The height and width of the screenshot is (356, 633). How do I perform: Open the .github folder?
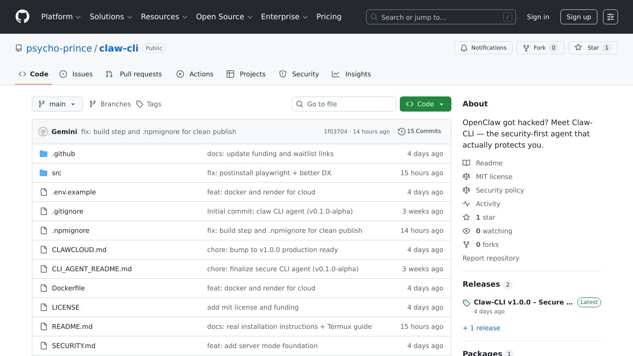(x=63, y=154)
